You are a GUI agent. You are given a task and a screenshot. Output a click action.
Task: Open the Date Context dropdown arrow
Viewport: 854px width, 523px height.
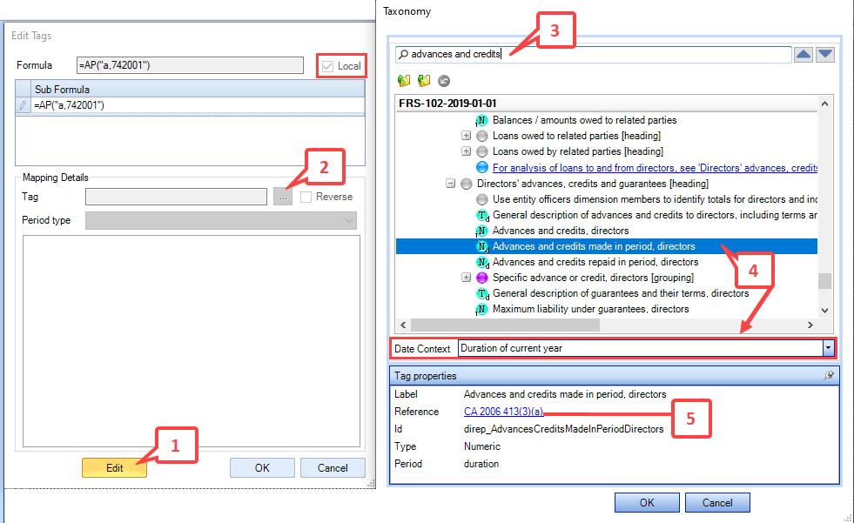pos(828,348)
